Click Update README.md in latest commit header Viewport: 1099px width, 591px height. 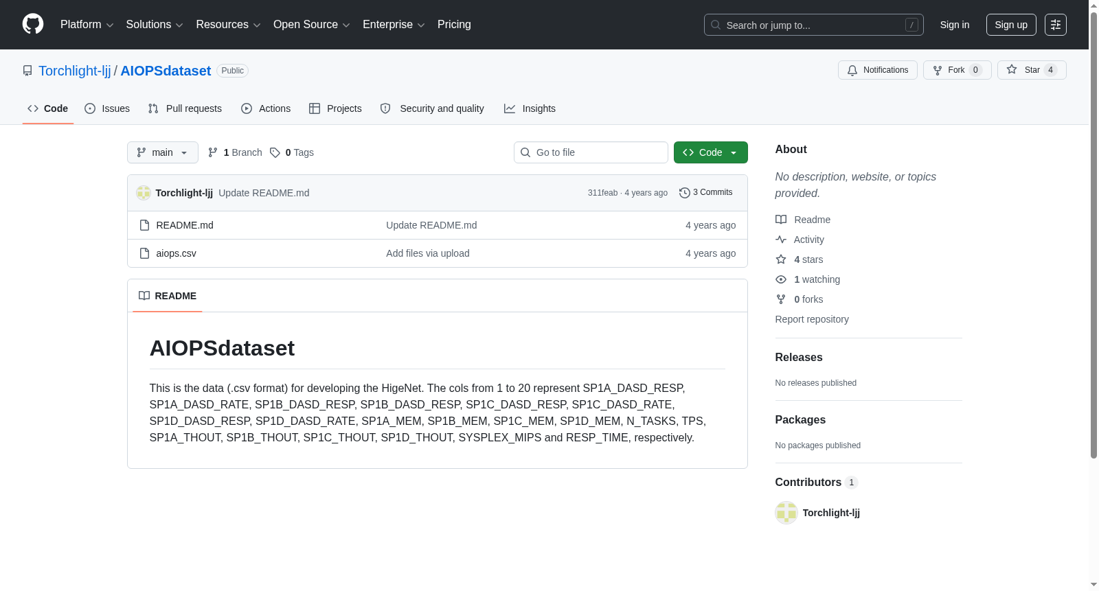click(x=264, y=193)
